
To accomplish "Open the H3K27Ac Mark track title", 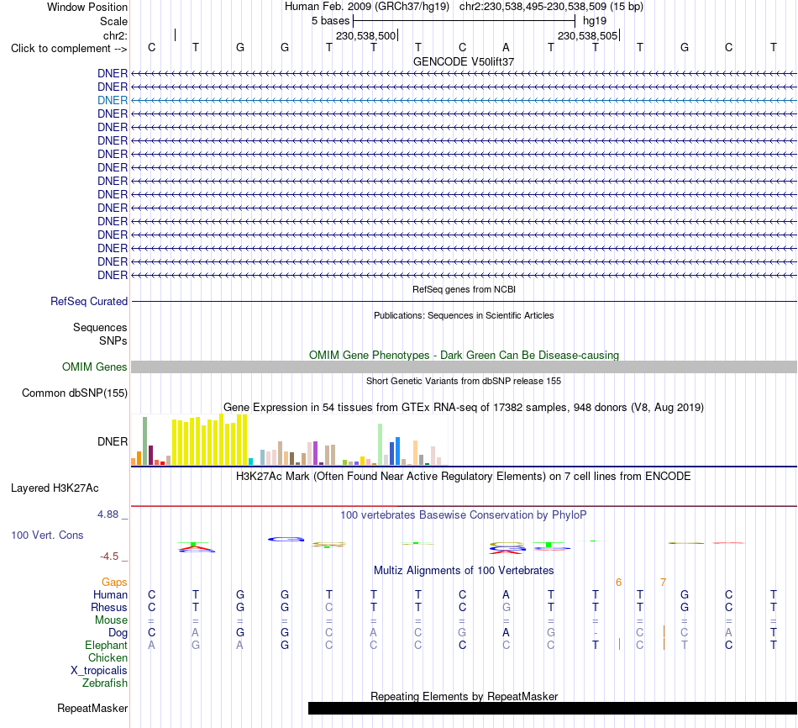I will [464, 477].
